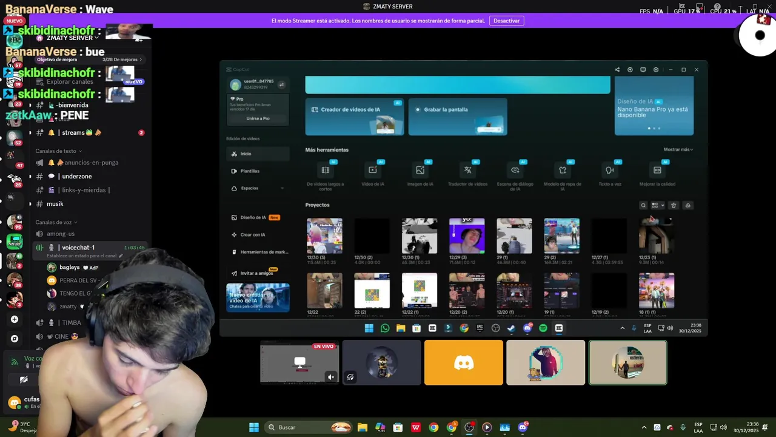
Task: Open Google Chrome from the Windows taskbar
Action: click(433, 427)
